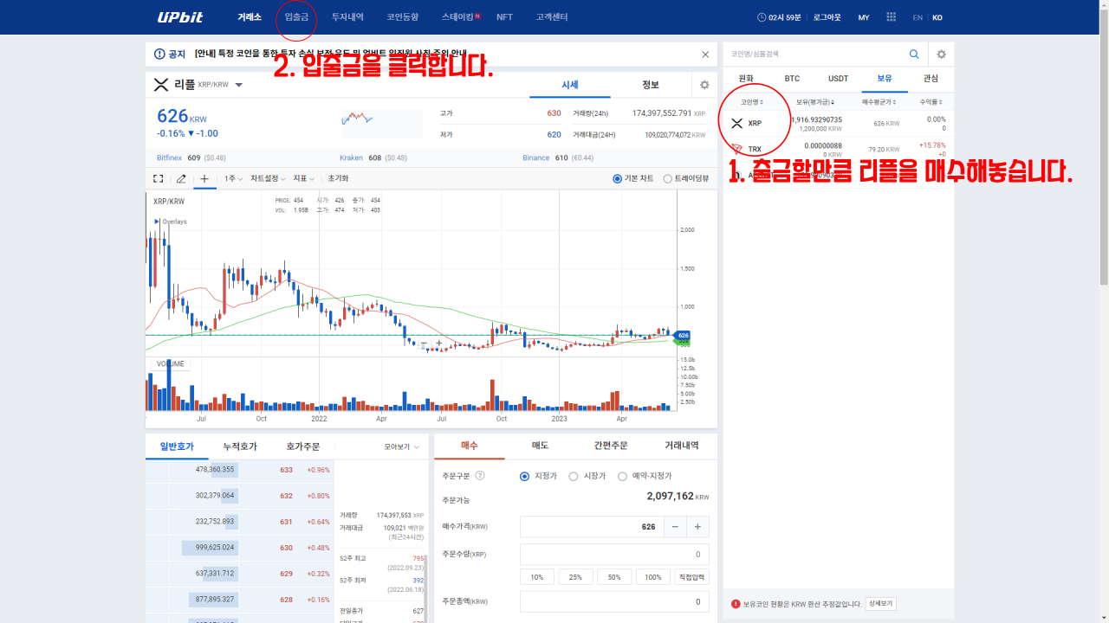This screenshot has width=1109, height=623.
Task: Open the 모아보기 dropdown
Action: tap(402, 447)
